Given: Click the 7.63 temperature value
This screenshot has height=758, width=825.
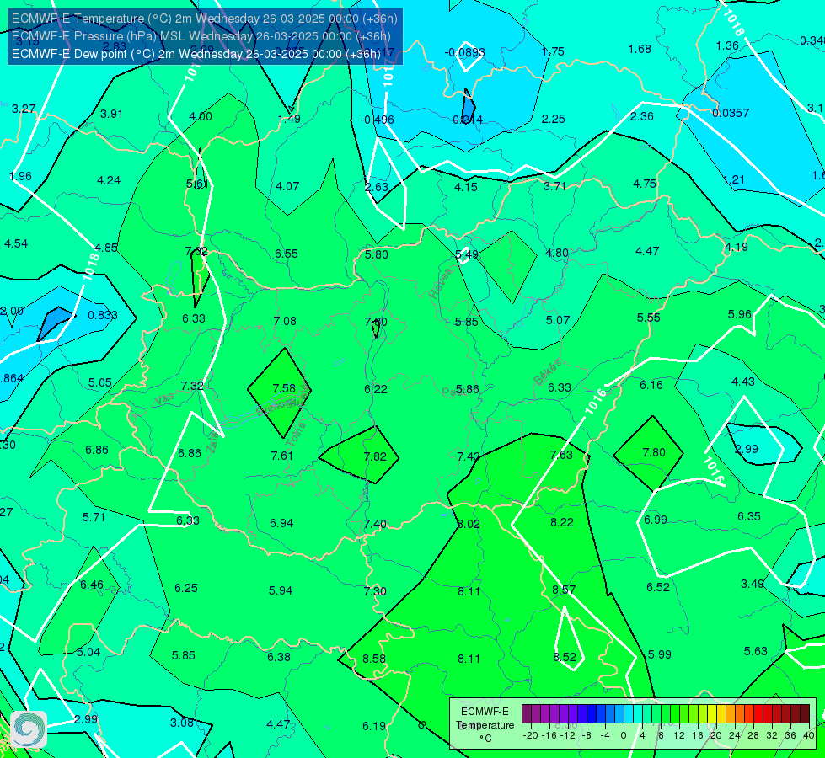Looking at the screenshot, I should tap(561, 455).
